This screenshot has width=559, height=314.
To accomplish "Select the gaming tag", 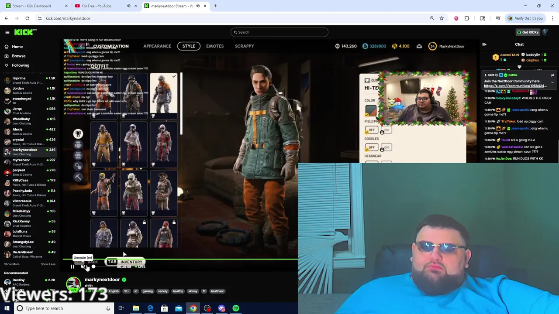I will tap(148, 291).
